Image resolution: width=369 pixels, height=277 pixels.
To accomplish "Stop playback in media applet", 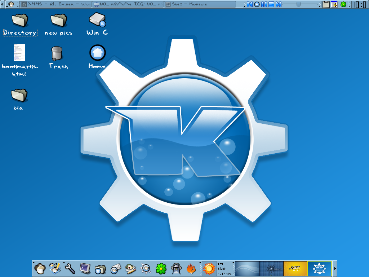I will [271, 4].
